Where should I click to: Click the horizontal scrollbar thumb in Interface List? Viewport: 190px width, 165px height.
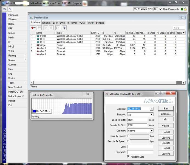(179, 82)
